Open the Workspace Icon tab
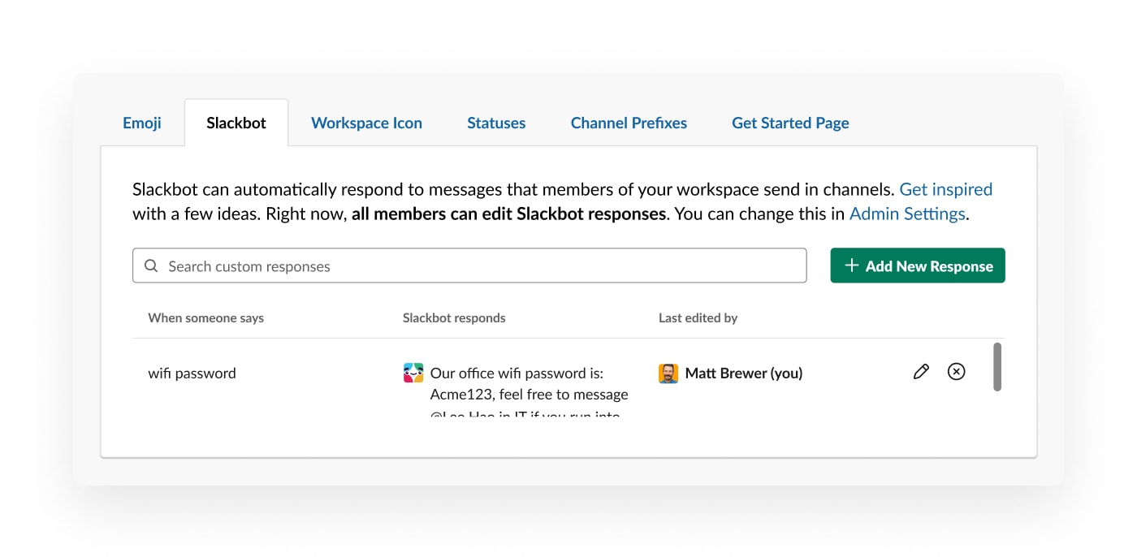This screenshot has height=557, width=1137. pyautogui.click(x=366, y=123)
